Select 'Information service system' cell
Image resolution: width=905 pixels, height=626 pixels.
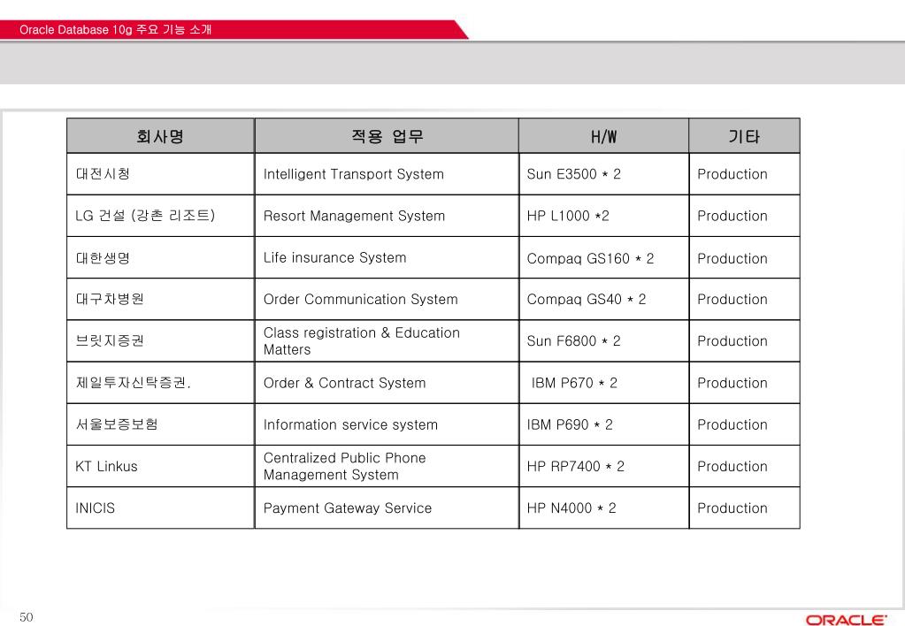387,424
